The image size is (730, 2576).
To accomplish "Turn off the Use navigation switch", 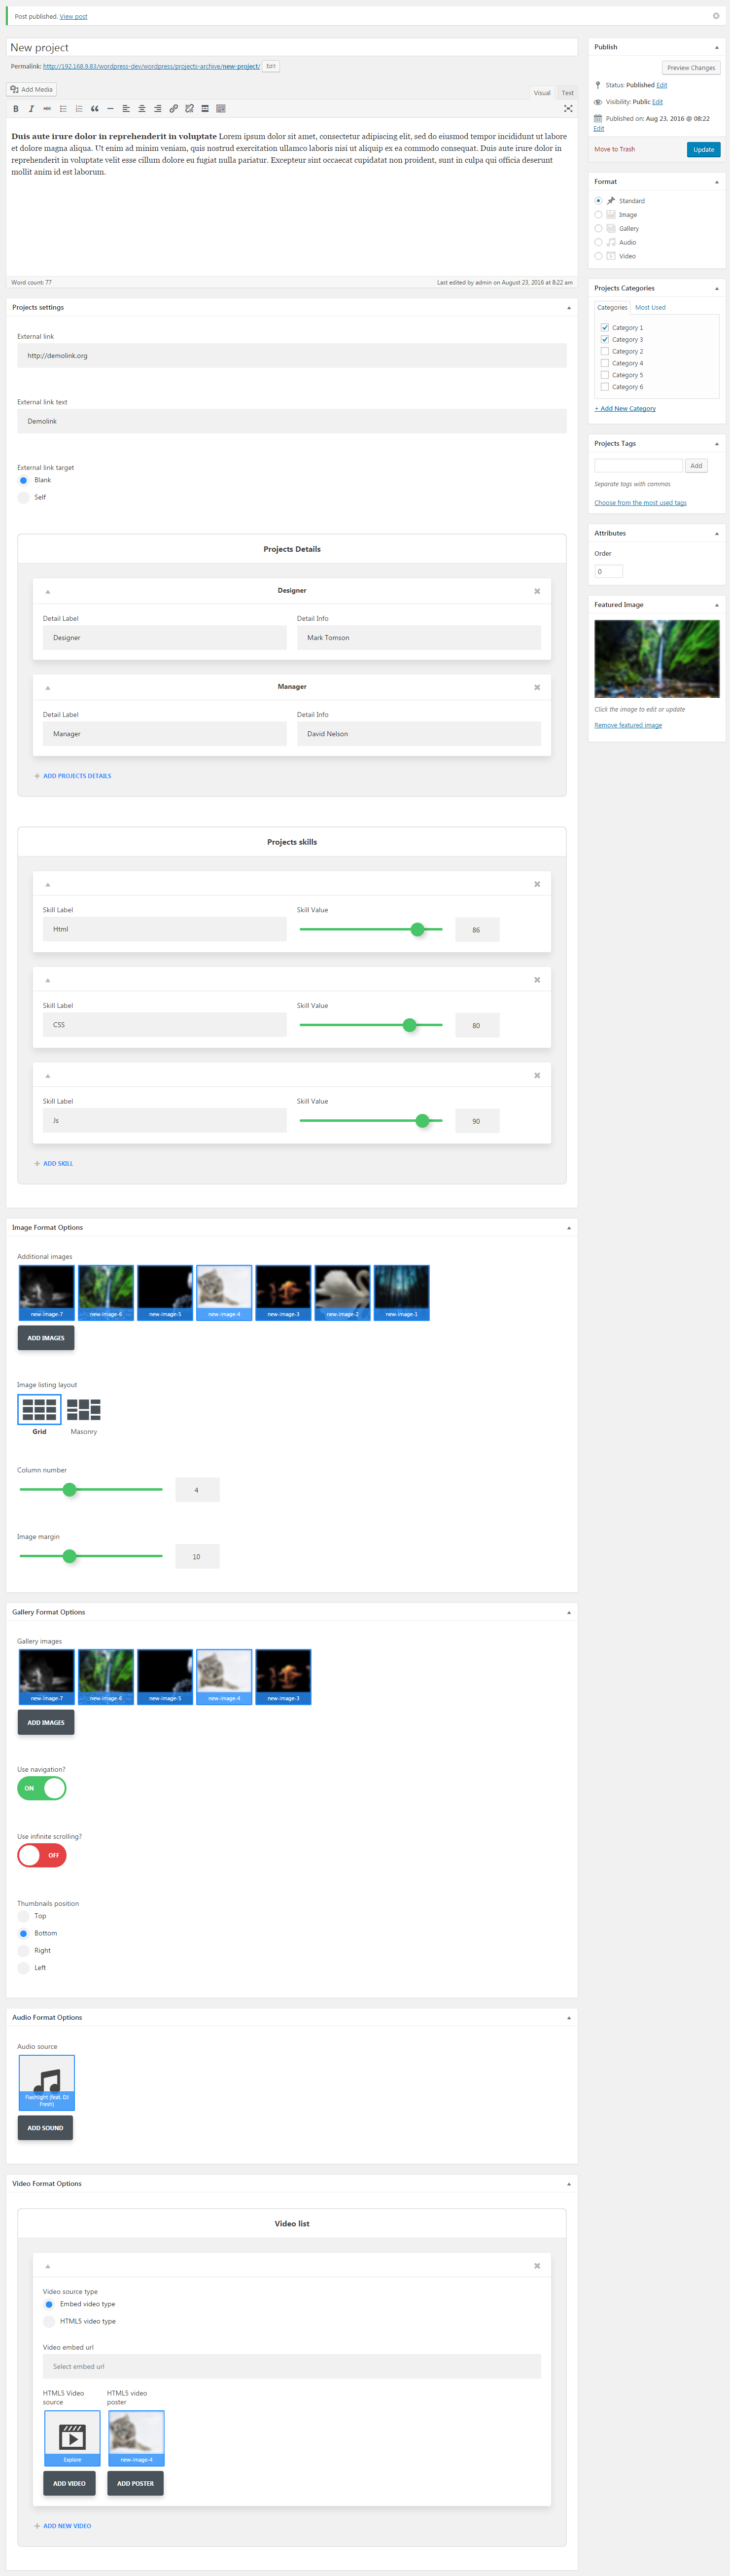I will [x=42, y=1788].
